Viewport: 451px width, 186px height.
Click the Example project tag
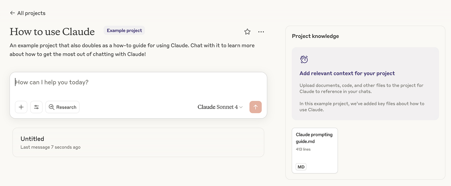124,31
